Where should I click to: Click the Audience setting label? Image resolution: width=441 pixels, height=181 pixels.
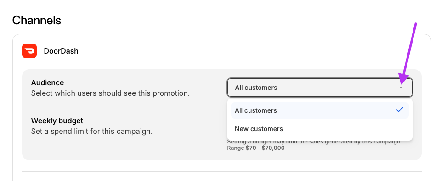47,82
